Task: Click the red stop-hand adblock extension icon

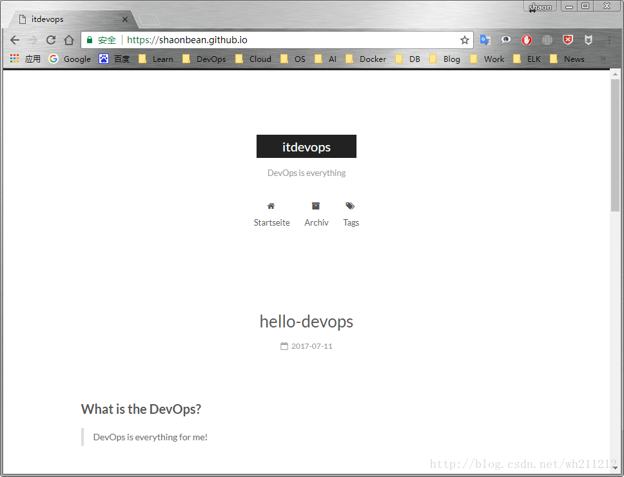Action: 527,40
